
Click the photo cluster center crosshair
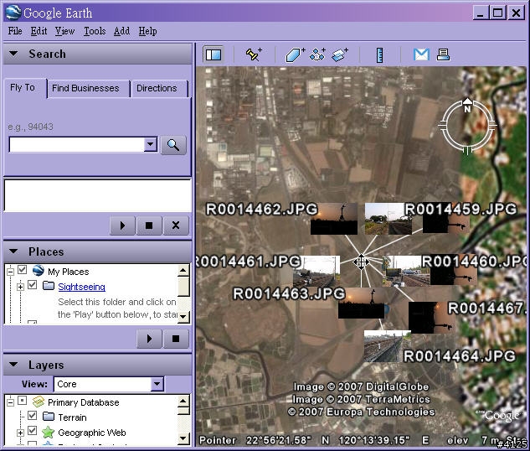point(361,262)
